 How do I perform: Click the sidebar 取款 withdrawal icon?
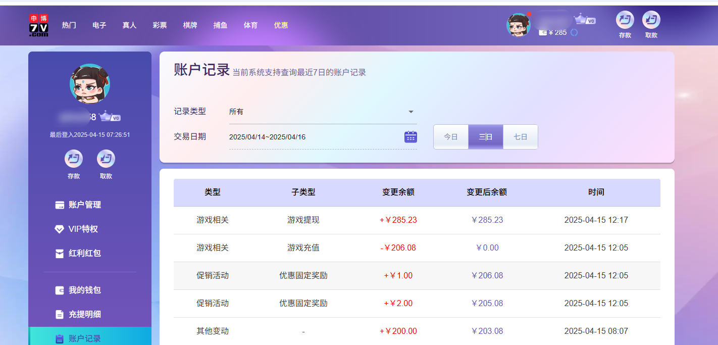pos(106,159)
